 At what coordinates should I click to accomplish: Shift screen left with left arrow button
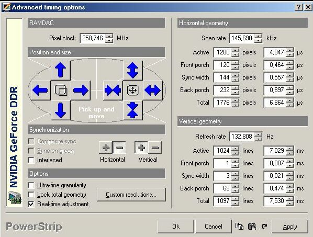[x=40, y=90]
